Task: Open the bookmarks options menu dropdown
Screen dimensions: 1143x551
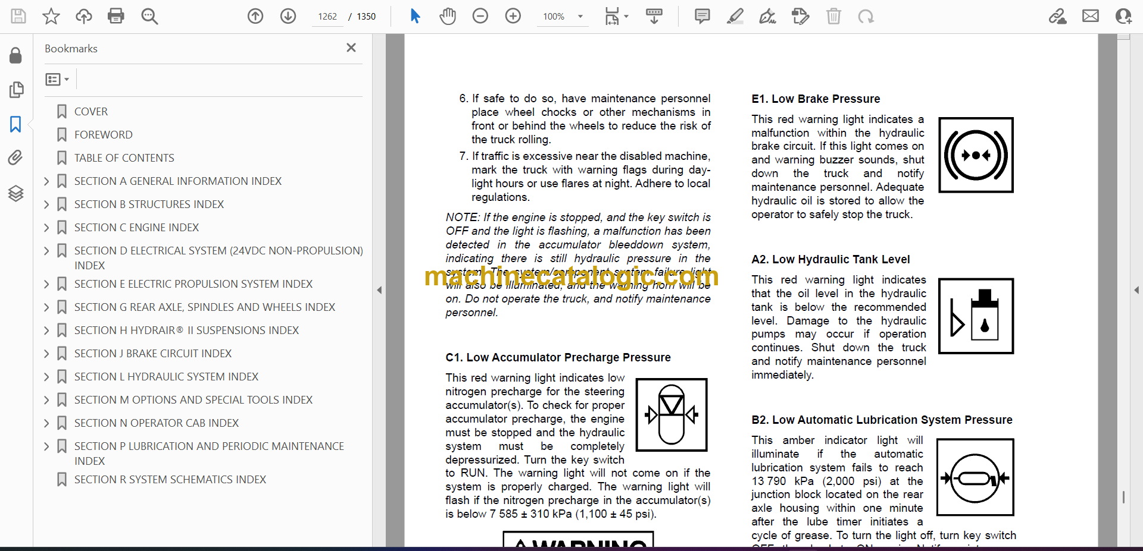Action: pyautogui.click(x=57, y=79)
